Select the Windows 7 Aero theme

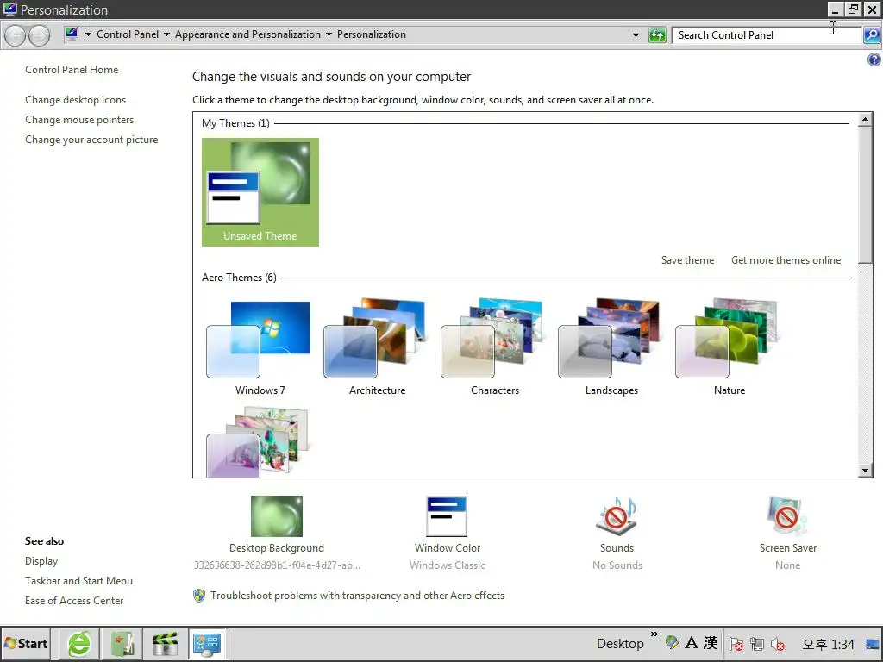[x=260, y=347]
